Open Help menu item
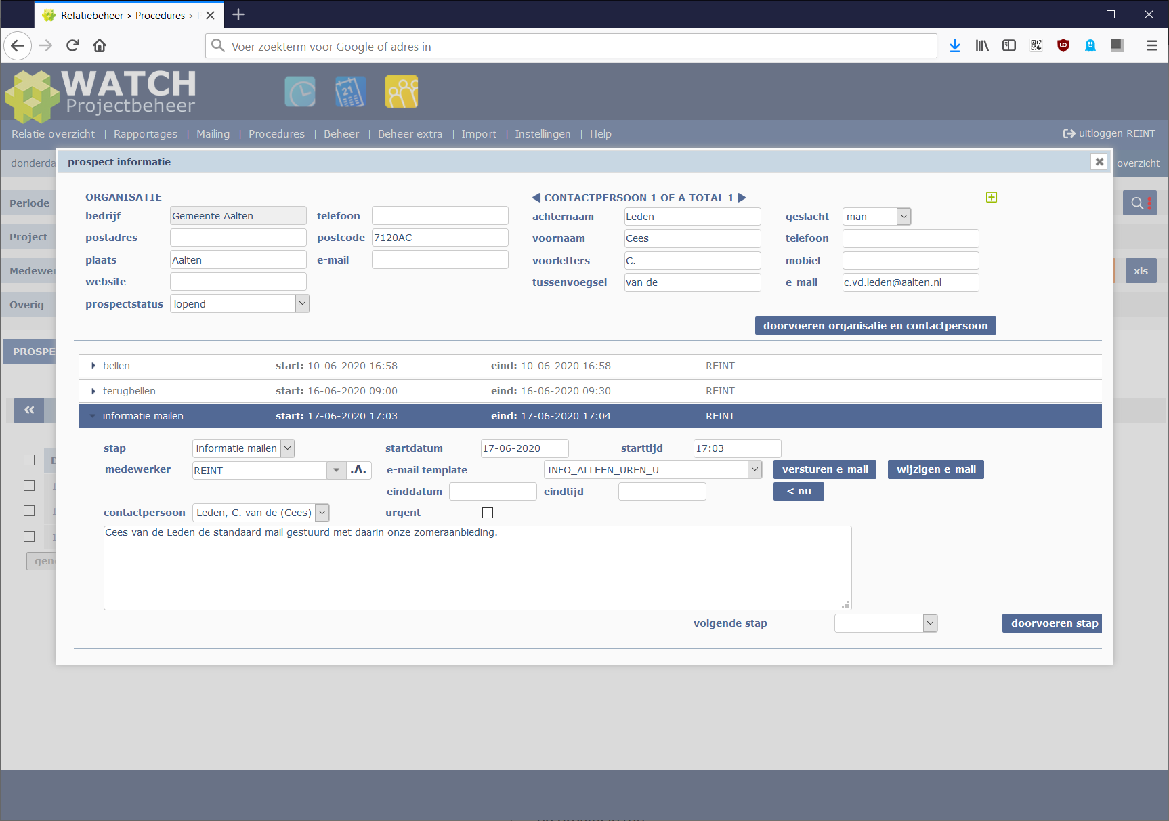 tap(601, 134)
